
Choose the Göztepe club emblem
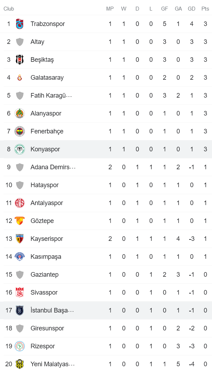pyautogui.click(x=20, y=221)
